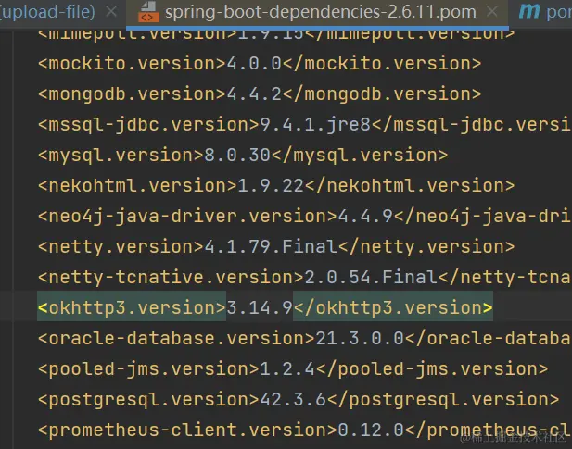The width and height of the screenshot is (572, 449).
Task: Click the prometheus-client.version line
Action: pos(305,430)
